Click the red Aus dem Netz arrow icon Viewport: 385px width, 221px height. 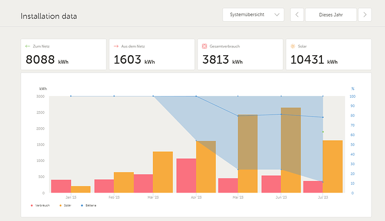click(116, 46)
